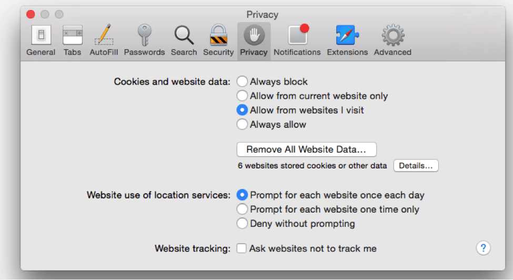Open AutoFill pencil icon pane
The image size is (513, 280).
(x=104, y=41)
